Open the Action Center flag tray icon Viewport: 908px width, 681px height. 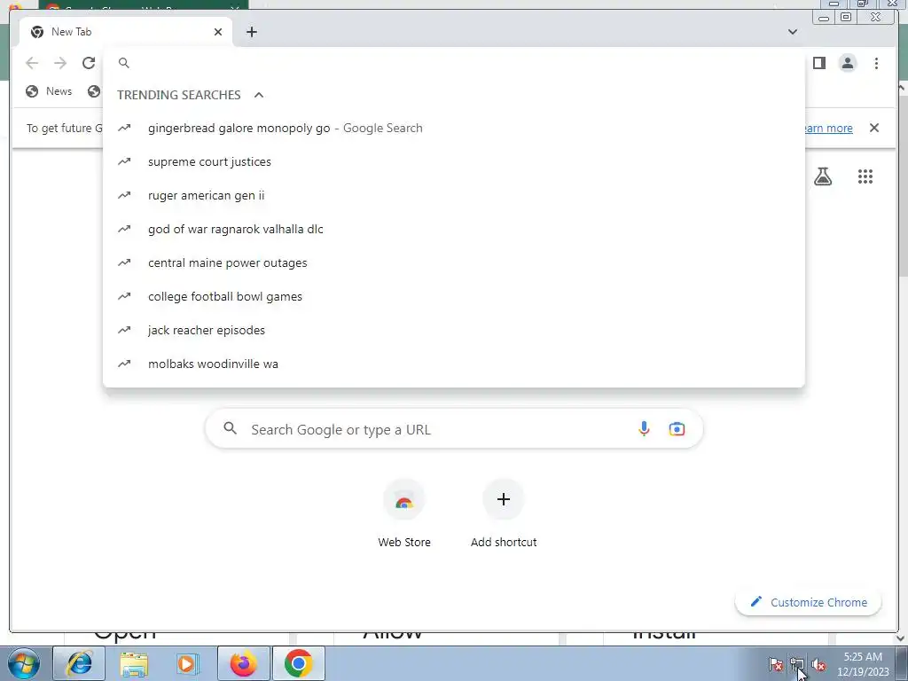776,664
